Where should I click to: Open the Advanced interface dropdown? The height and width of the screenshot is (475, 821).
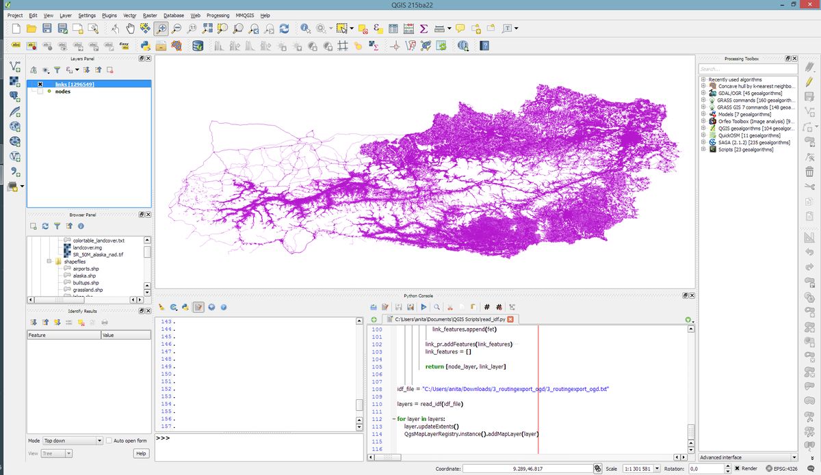pos(748,457)
